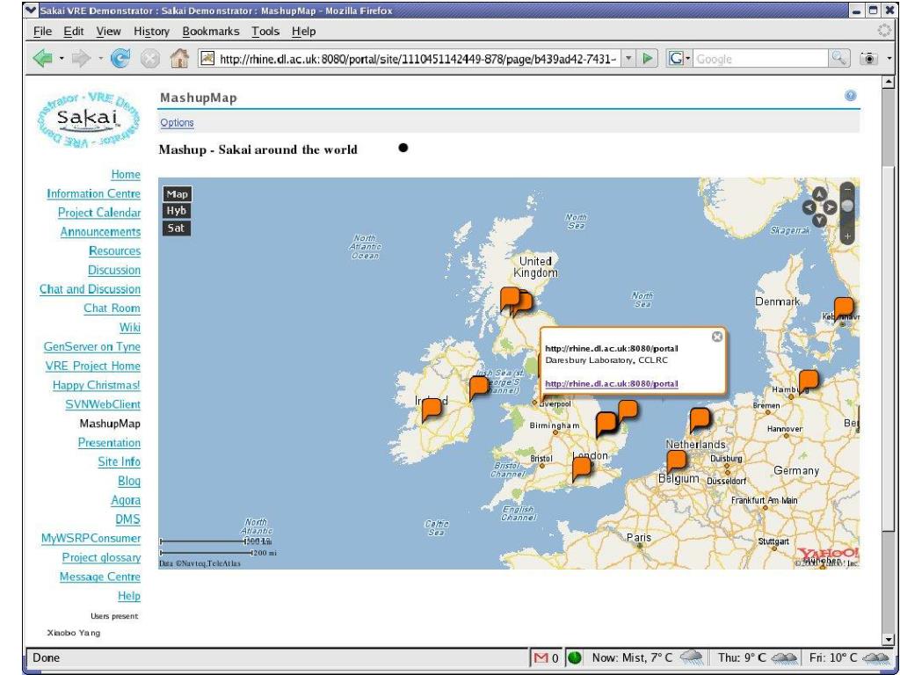Open the History menu
Screen dimensions: 900x675
point(151,31)
